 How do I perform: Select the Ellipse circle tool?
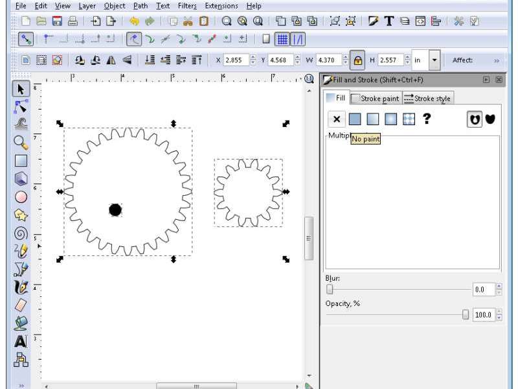tap(21, 197)
